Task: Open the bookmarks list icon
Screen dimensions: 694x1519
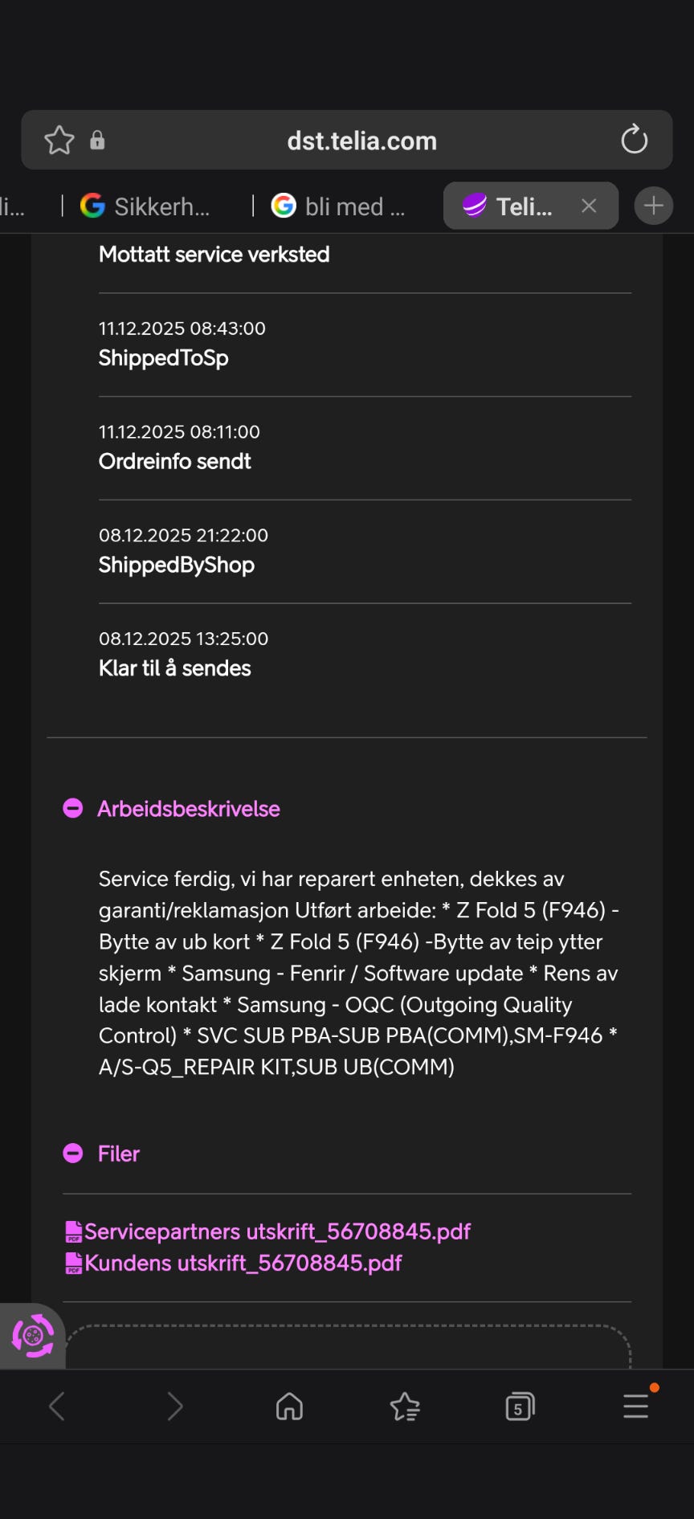Action: (405, 1406)
